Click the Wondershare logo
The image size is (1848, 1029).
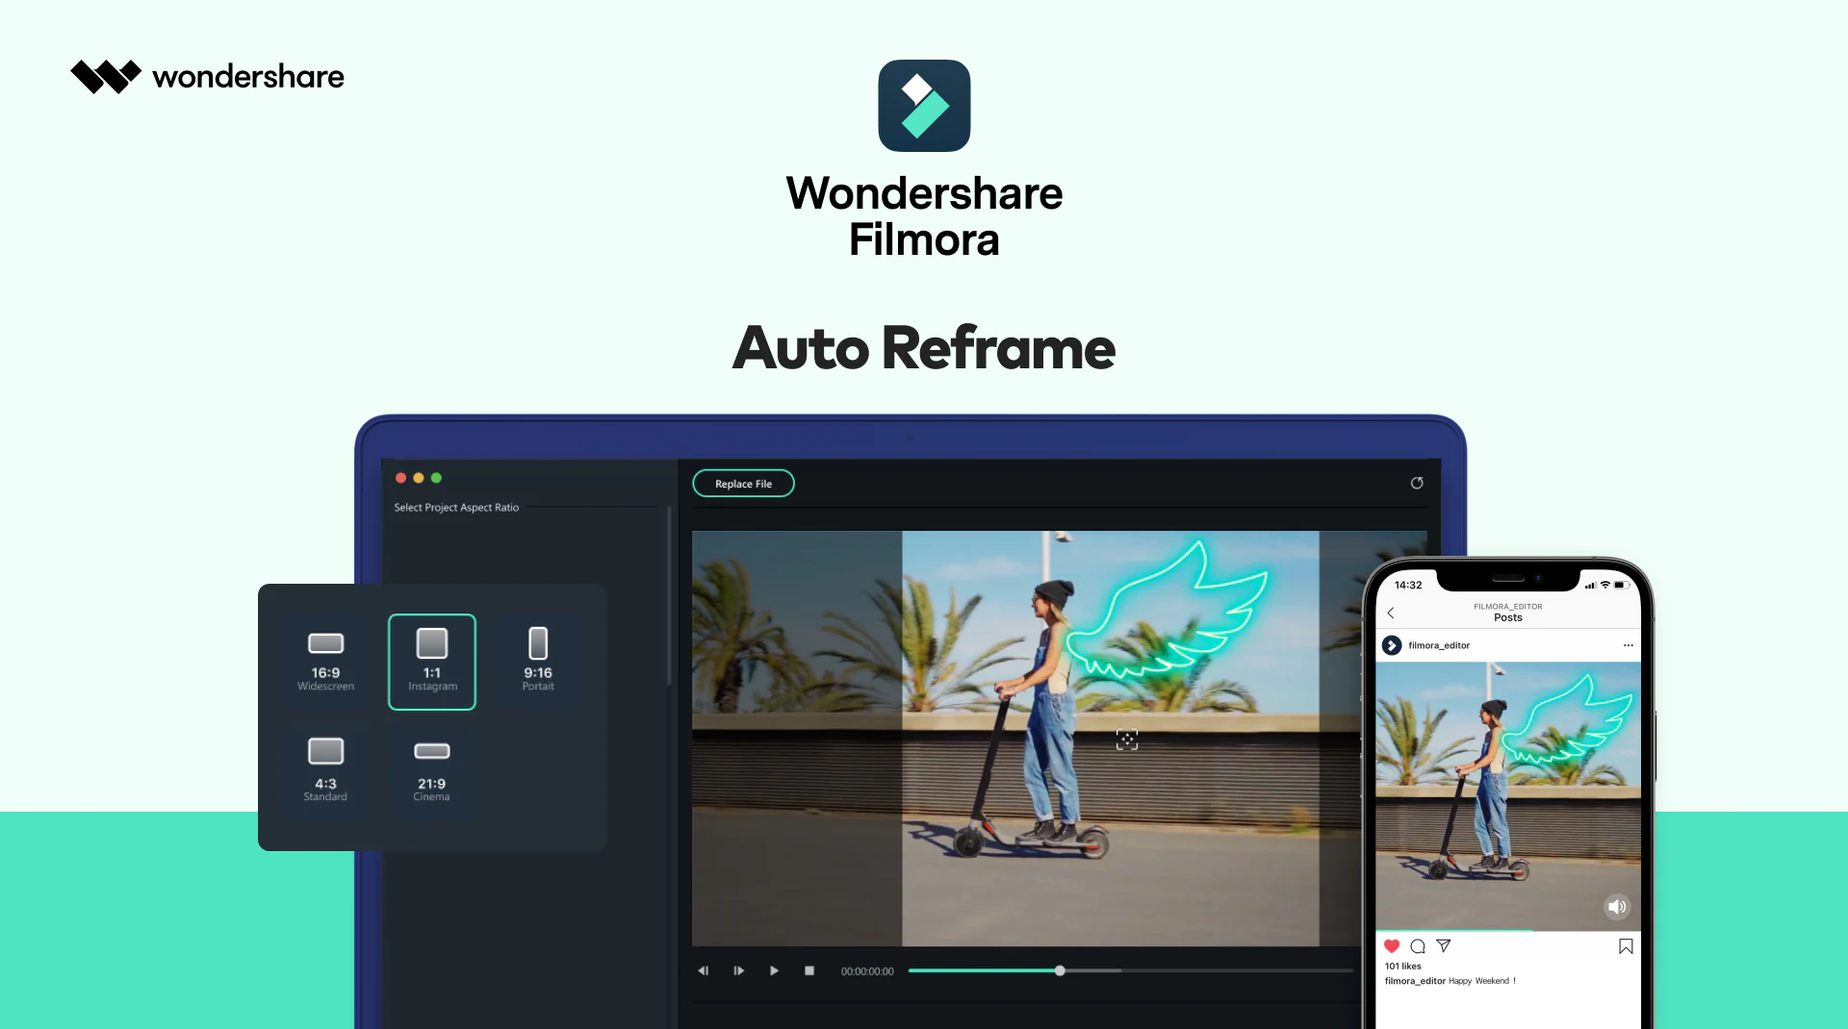tap(207, 77)
